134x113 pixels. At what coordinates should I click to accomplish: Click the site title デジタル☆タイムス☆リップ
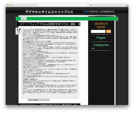coord(49,12)
